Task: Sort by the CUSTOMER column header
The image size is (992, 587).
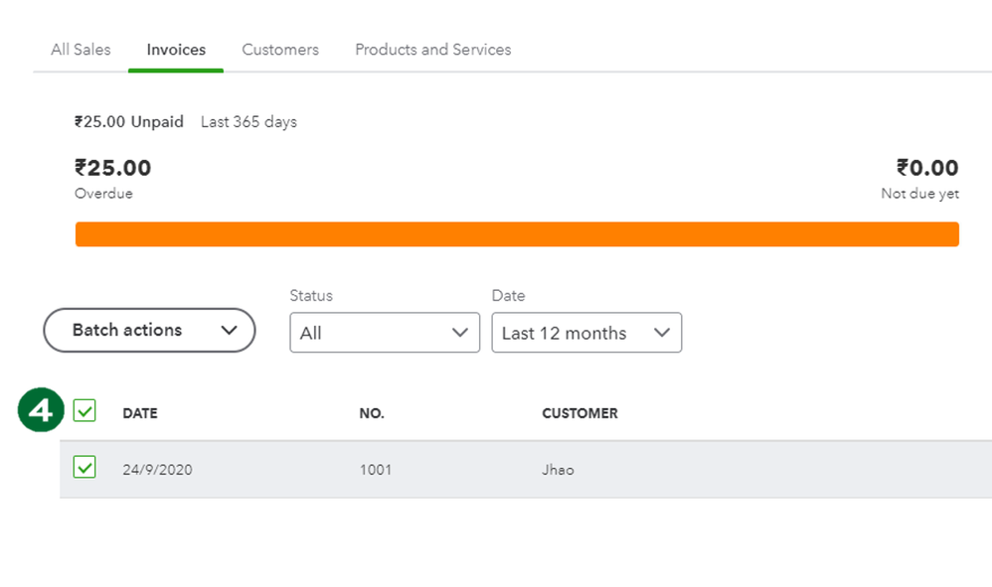Action: point(579,413)
